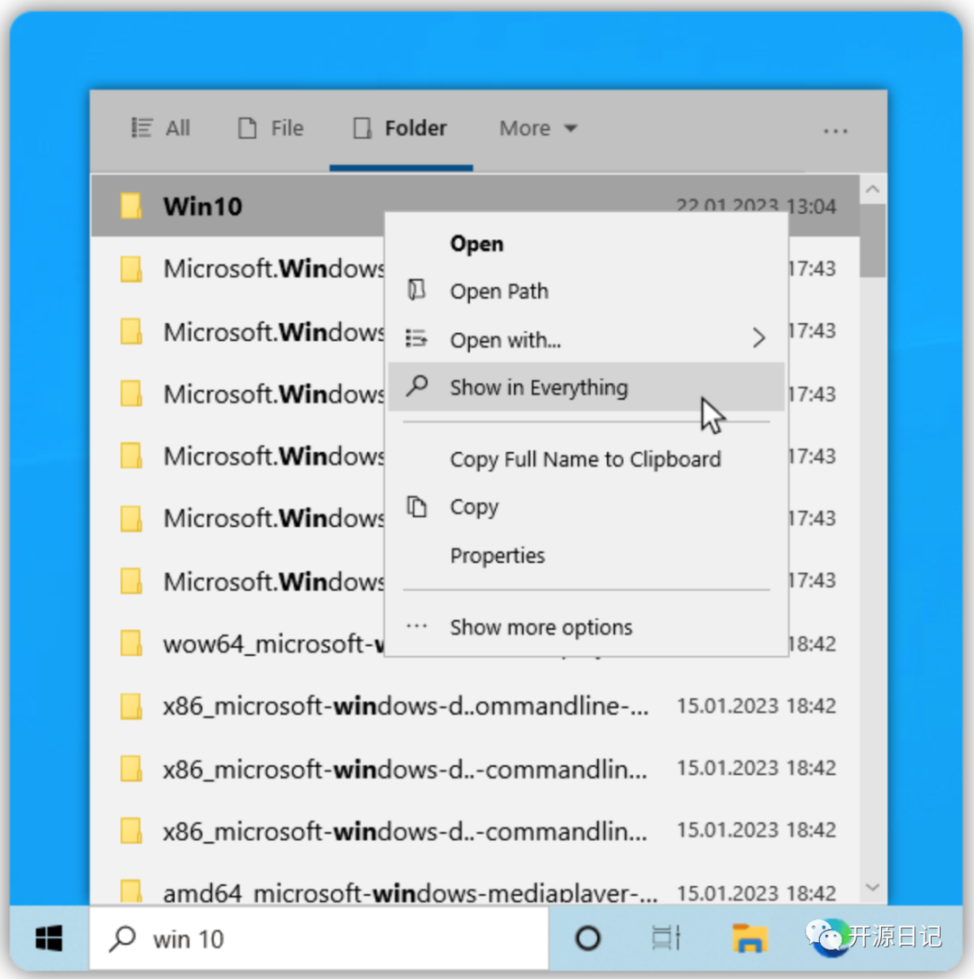Open the Win10 folder icon

click(132, 206)
